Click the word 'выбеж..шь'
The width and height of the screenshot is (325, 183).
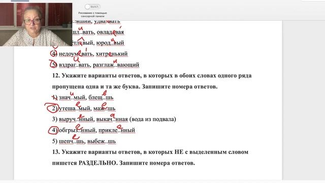(102, 141)
